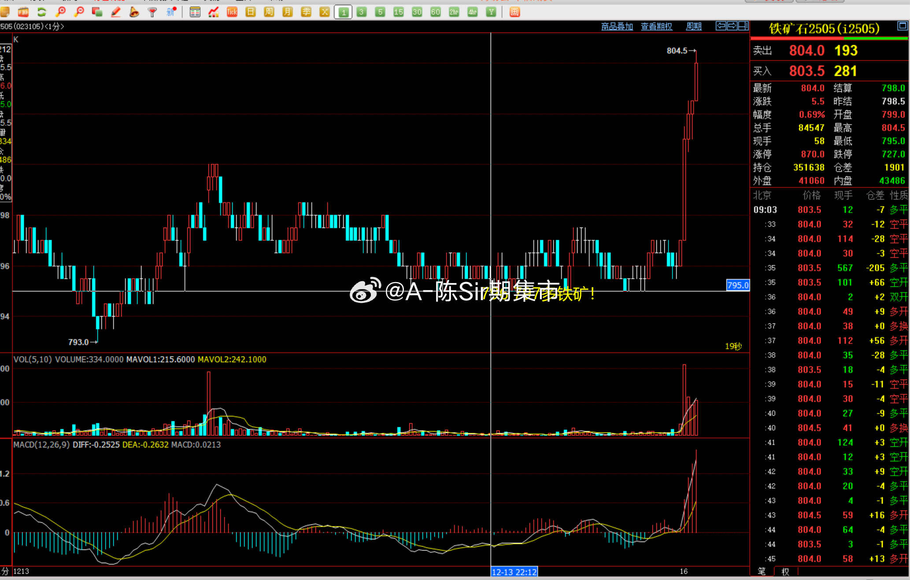Viewport: 910px width, 580px height.
Task: Click the green refresh arrows icon
Action: 42,12
